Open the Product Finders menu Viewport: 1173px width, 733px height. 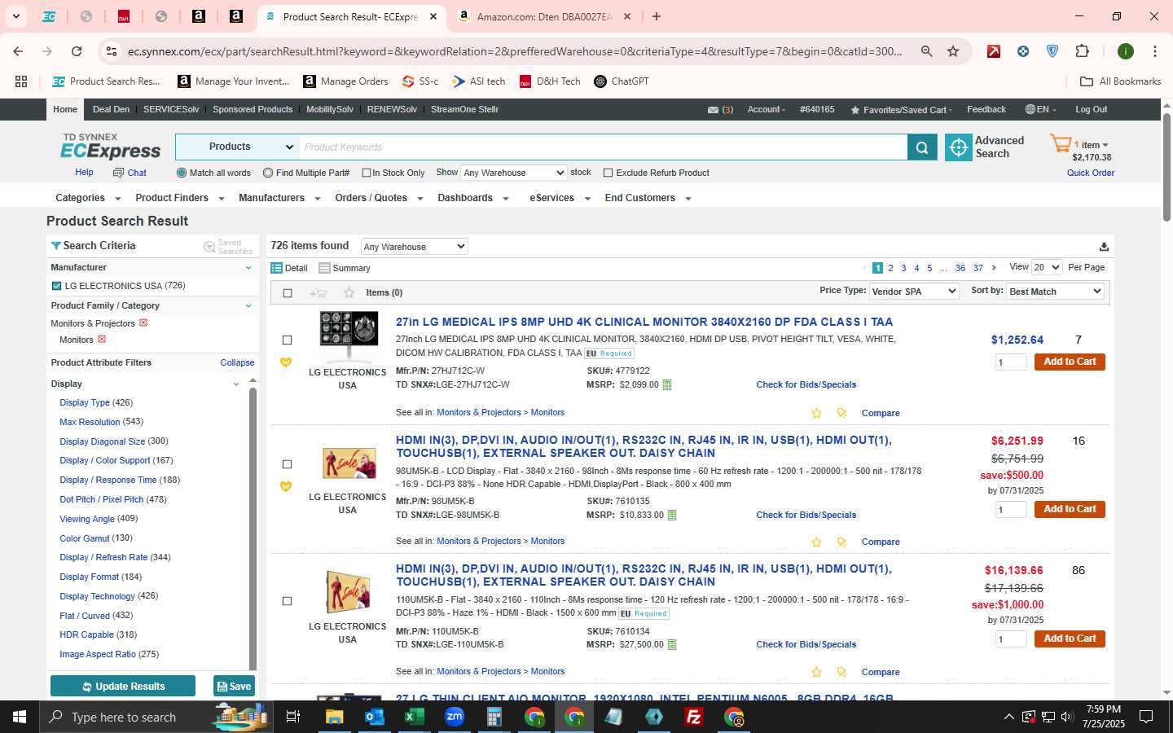tap(179, 198)
